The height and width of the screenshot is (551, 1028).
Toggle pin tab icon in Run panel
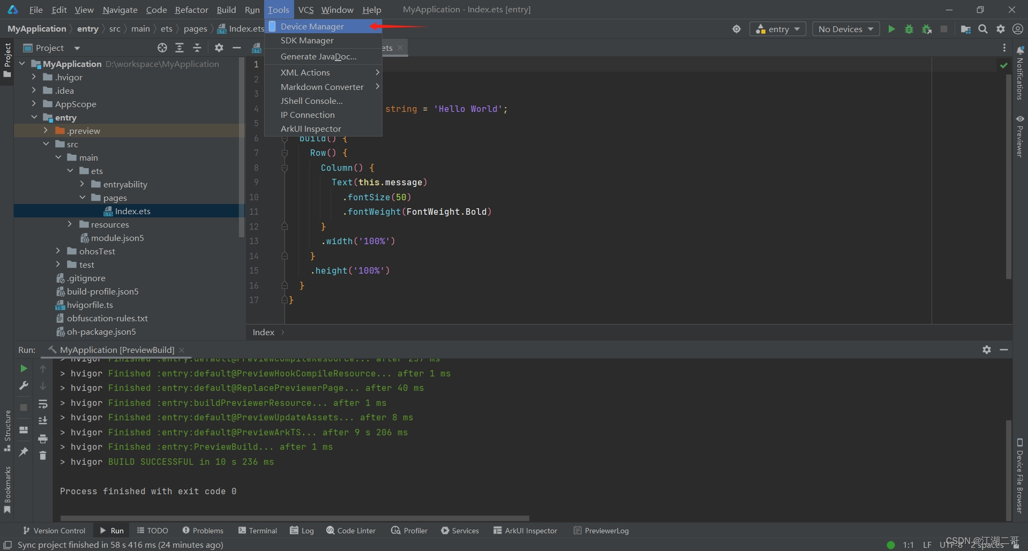pos(24,452)
